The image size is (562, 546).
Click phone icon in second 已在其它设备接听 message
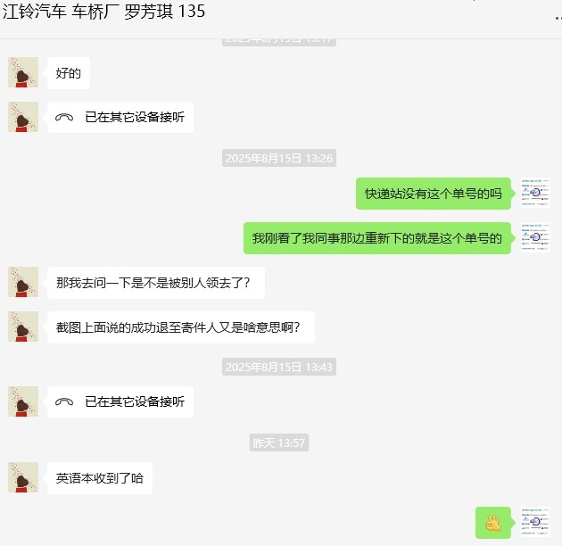[64, 401]
